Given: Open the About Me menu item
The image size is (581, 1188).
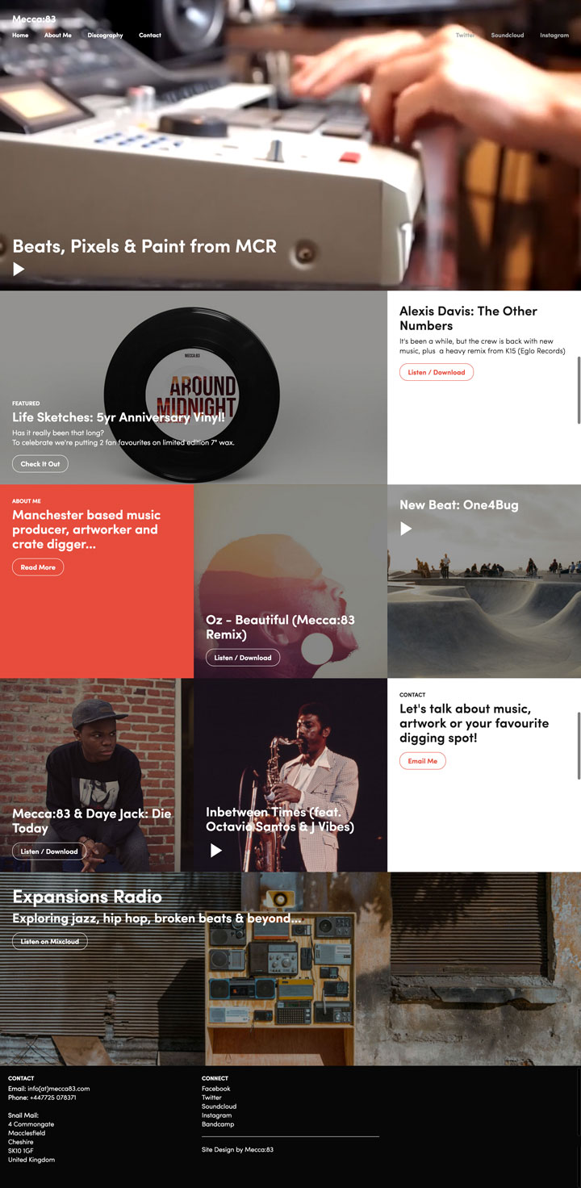Looking at the screenshot, I should [x=58, y=36].
